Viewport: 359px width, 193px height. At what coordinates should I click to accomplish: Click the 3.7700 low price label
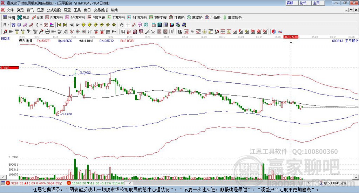click(67, 114)
